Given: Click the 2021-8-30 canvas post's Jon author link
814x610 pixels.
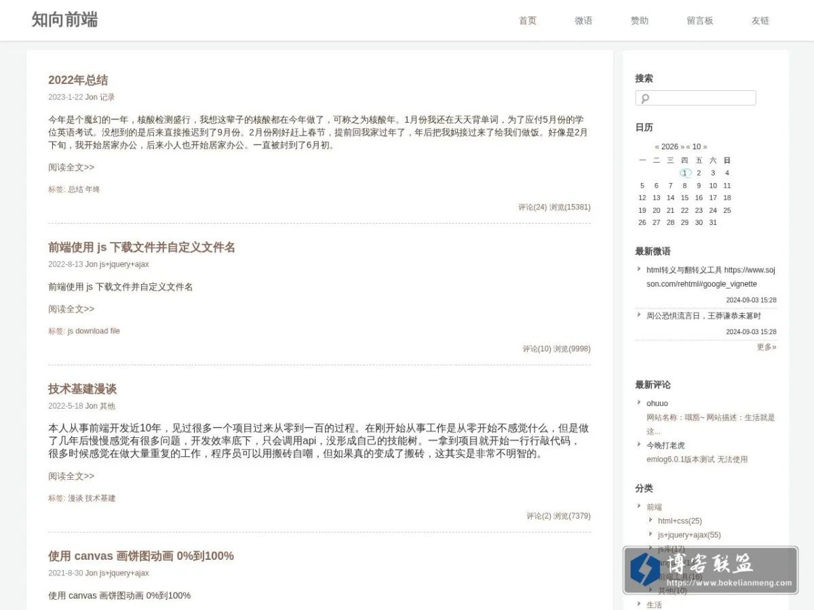Looking at the screenshot, I should pos(92,573).
